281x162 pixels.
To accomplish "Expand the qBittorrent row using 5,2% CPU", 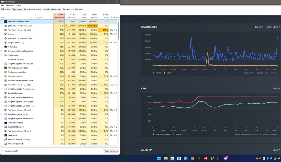I will (2, 26).
